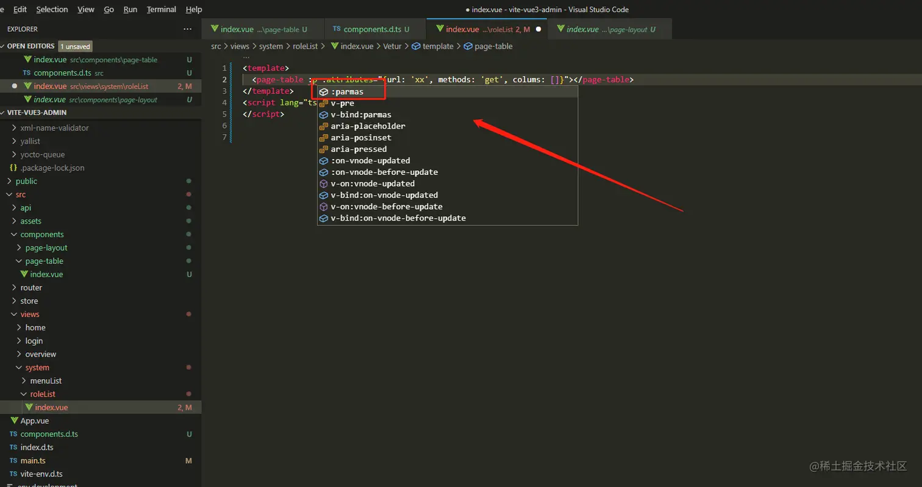
Task: Click the Vue icon before index.vue in breadcrumbs
Action: click(x=334, y=46)
